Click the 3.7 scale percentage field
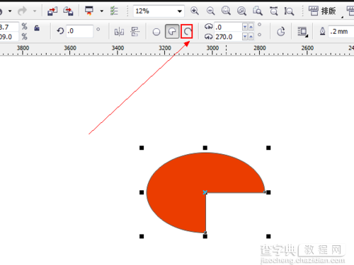This screenshot has width=354, height=265. (x=9, y=27)
